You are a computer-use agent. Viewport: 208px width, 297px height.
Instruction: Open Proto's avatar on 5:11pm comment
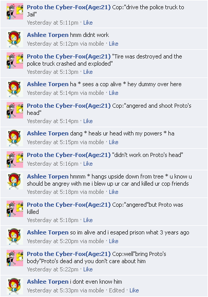[x=15, y=11]
